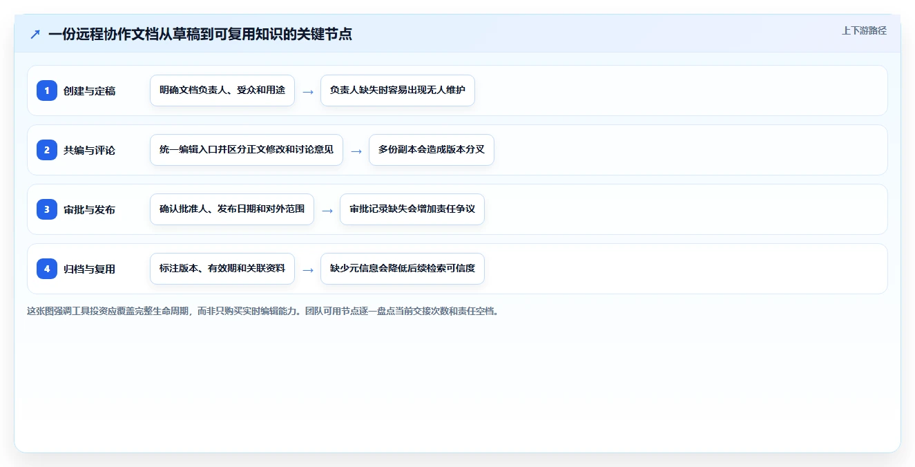
Task: Select the 负责人缺失时容易出现无人维护 box
Action: (x=398, y=90)
